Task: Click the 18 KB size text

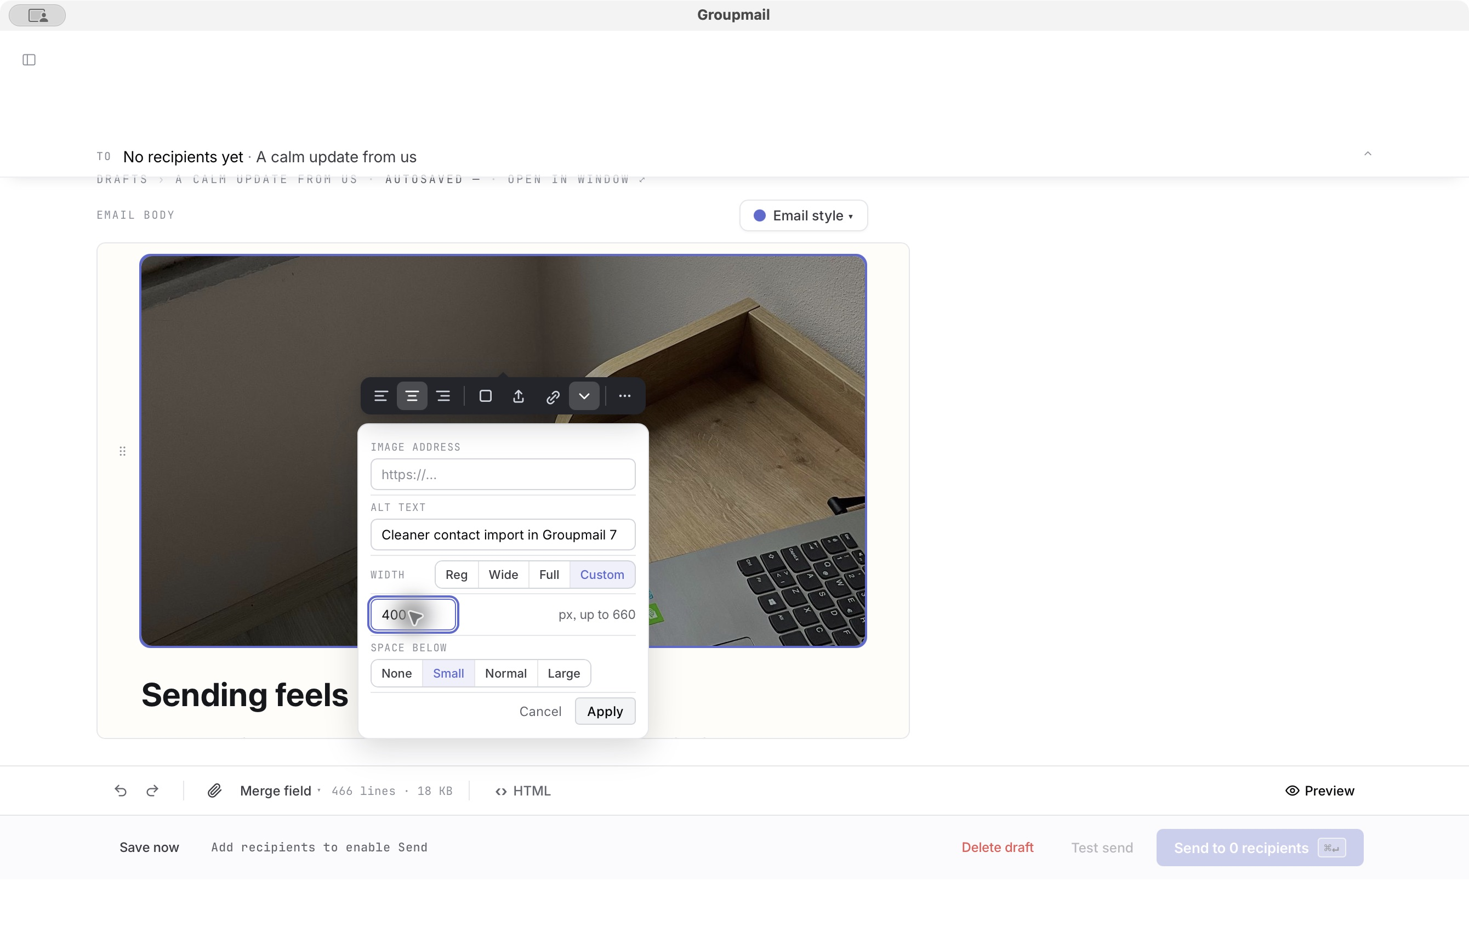Action: (435, 791)
